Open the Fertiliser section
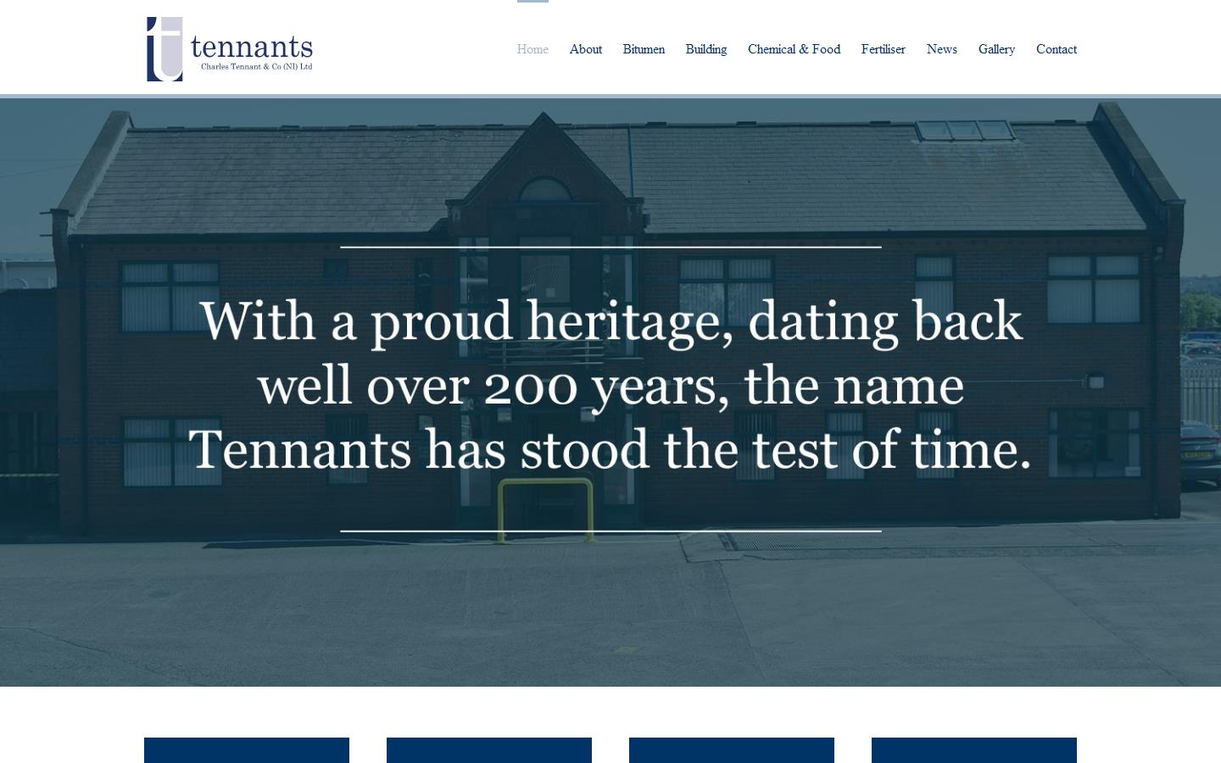This screenshot has height=763, width=1221. click(x=883, y=49)
